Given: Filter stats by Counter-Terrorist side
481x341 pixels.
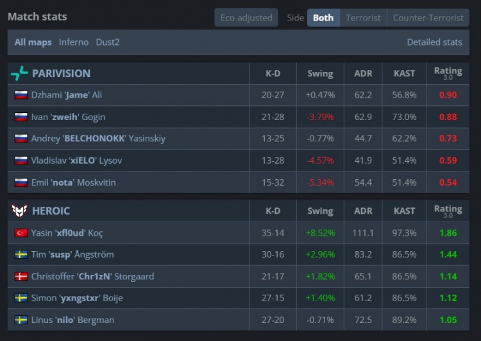Looking at the screenshot, I should click(x=428, y=18).
